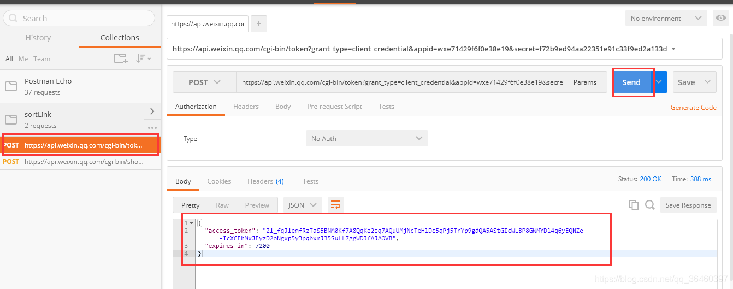
Task: Select the Authorization tab
Action: click(196, 107)
